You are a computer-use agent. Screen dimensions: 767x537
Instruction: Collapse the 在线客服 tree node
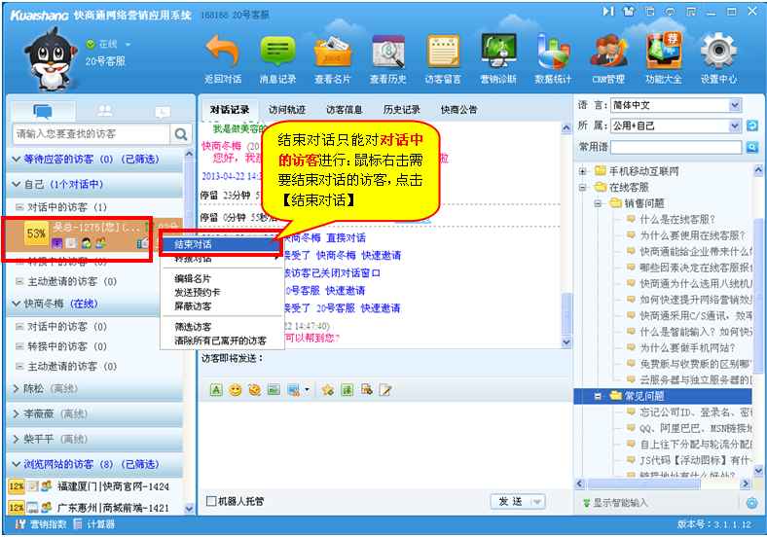(x=584, y=187)
